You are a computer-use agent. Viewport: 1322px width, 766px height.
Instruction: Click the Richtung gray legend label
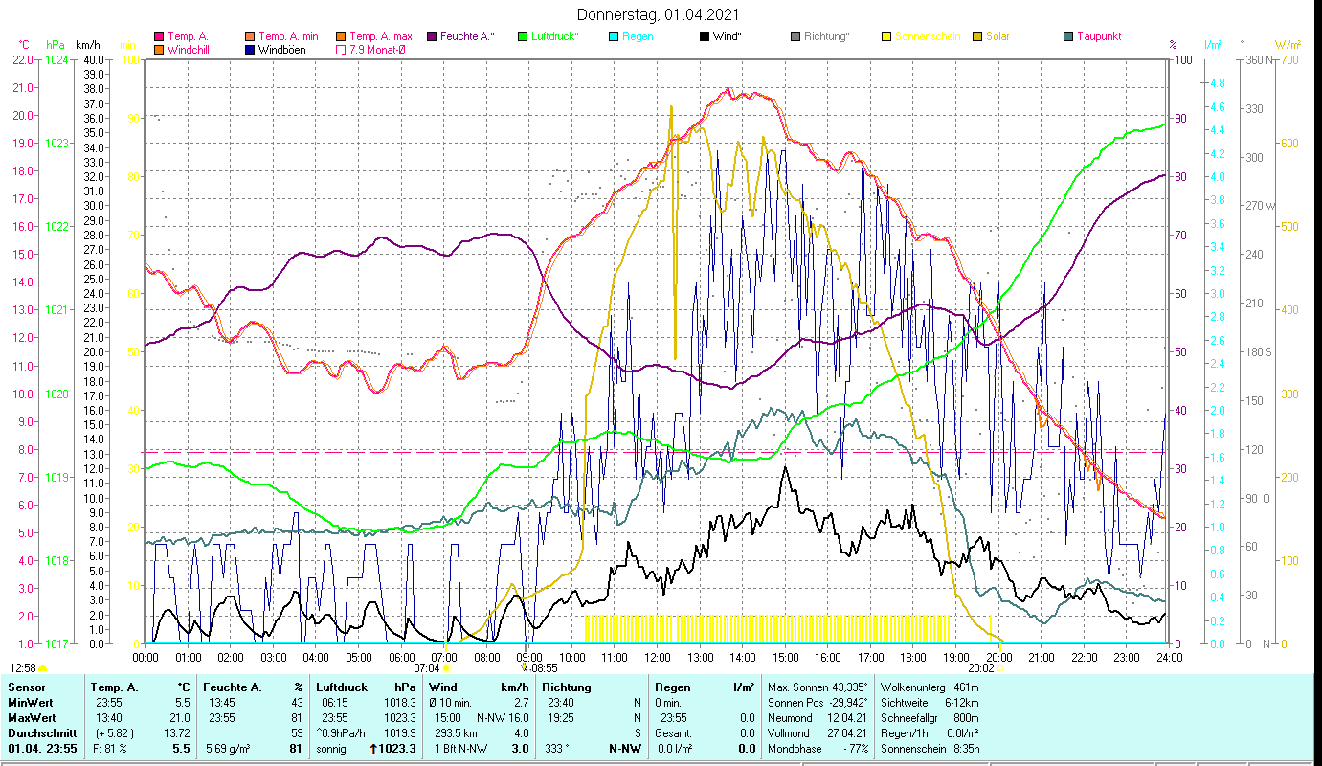[826, 37]
